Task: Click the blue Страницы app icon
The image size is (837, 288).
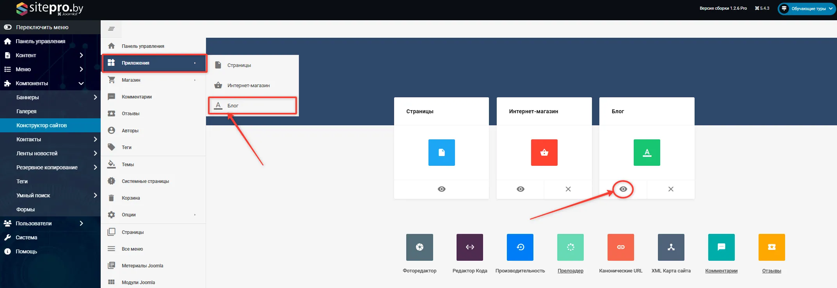Action: (441, 153)
